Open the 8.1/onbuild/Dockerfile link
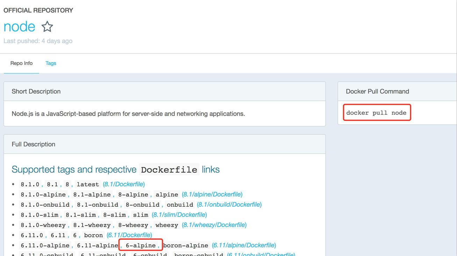The width and height of the screenshot is (457, 256). [229, 204]
